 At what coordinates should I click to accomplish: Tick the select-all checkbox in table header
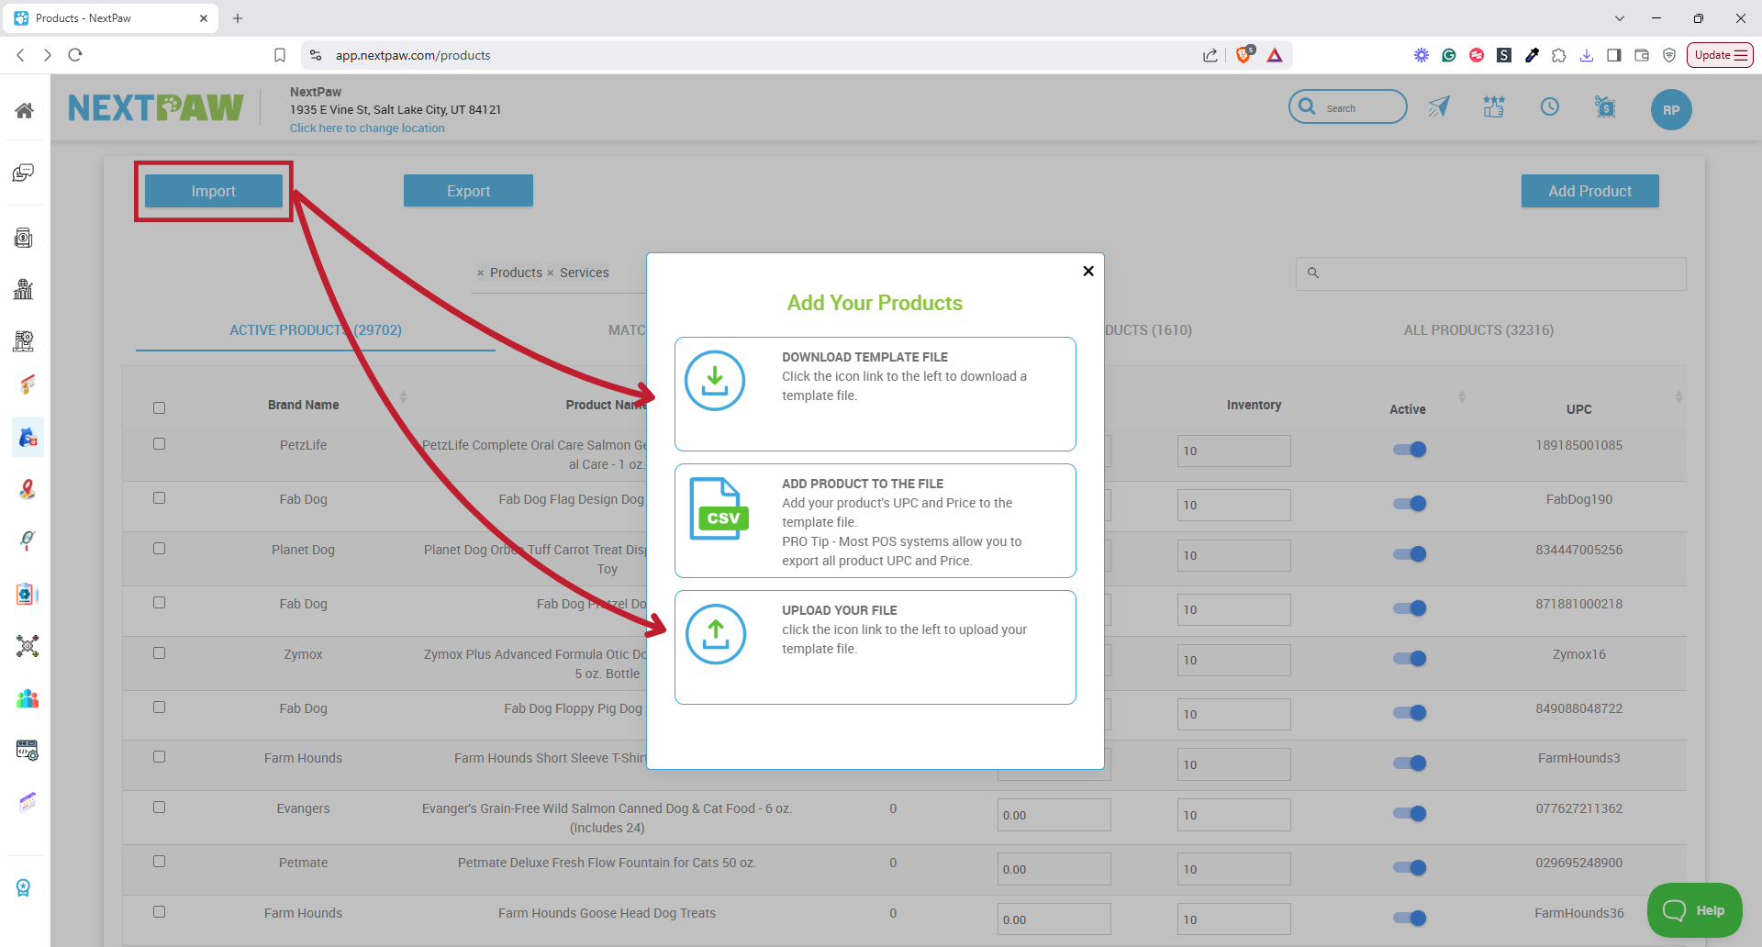[x=159, y=407]
